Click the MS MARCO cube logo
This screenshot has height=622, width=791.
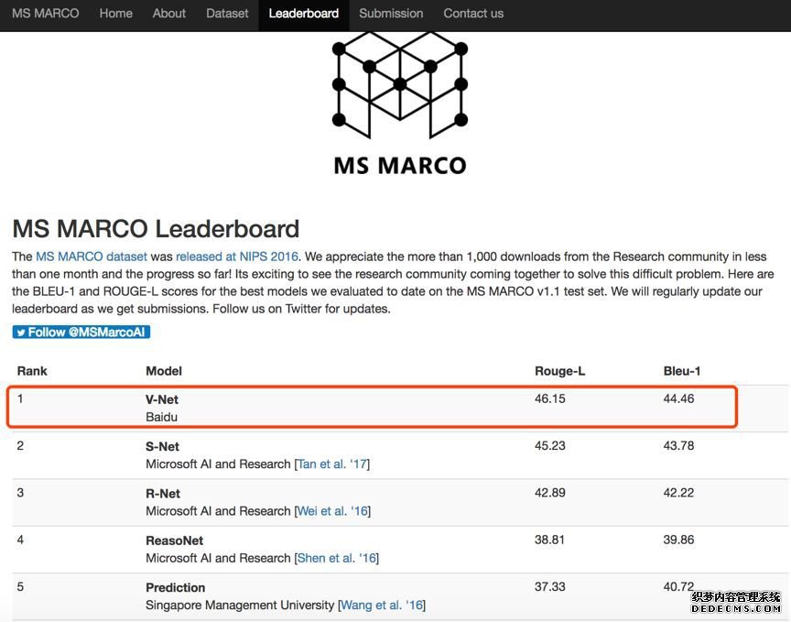coord(400,85)
